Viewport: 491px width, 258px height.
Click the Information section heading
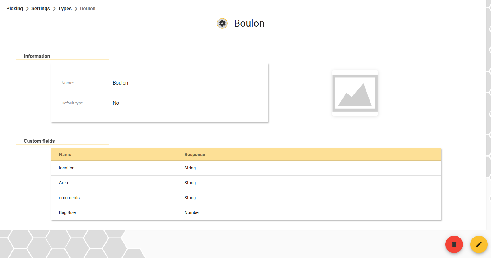(x=37, y=56)
